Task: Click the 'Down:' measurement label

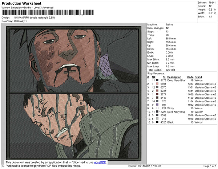Action: pos(150,49)
